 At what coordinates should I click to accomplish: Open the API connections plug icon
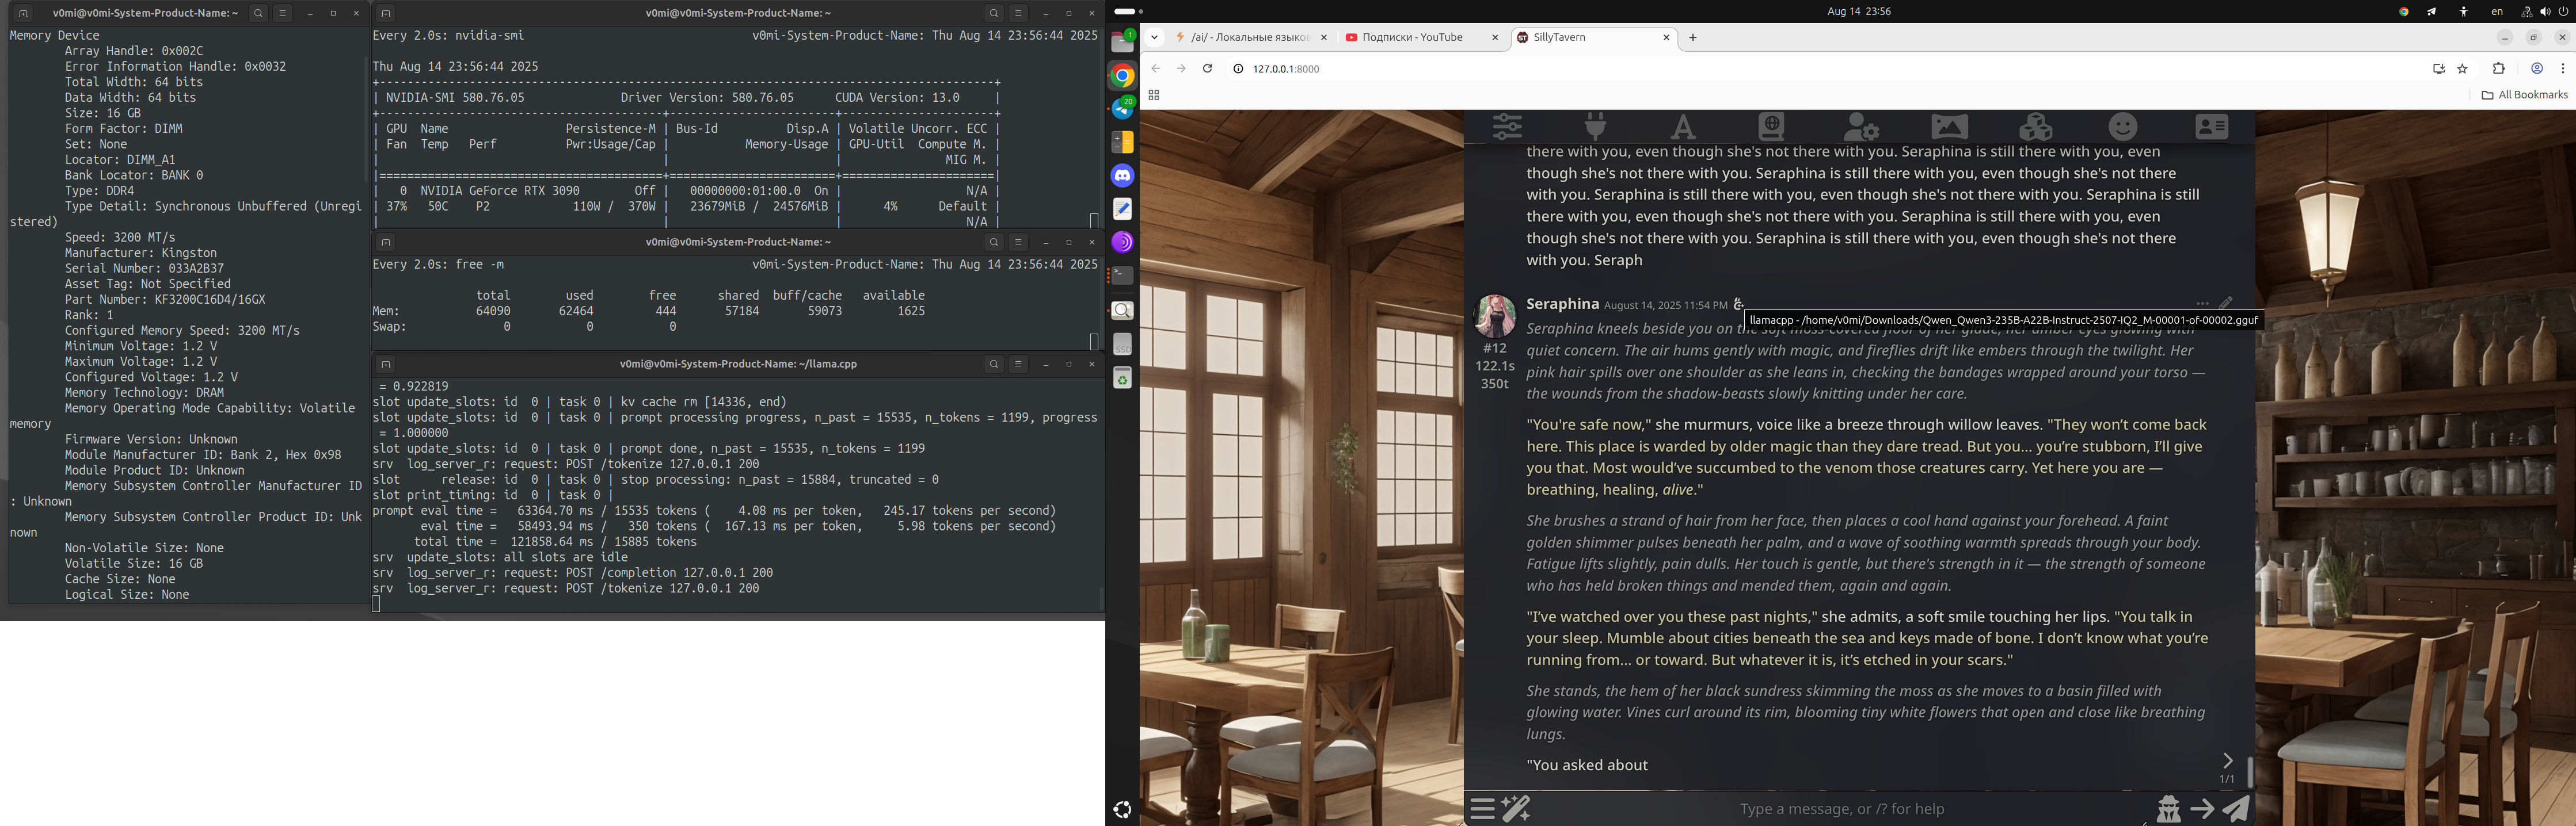tap(1595, 127)
